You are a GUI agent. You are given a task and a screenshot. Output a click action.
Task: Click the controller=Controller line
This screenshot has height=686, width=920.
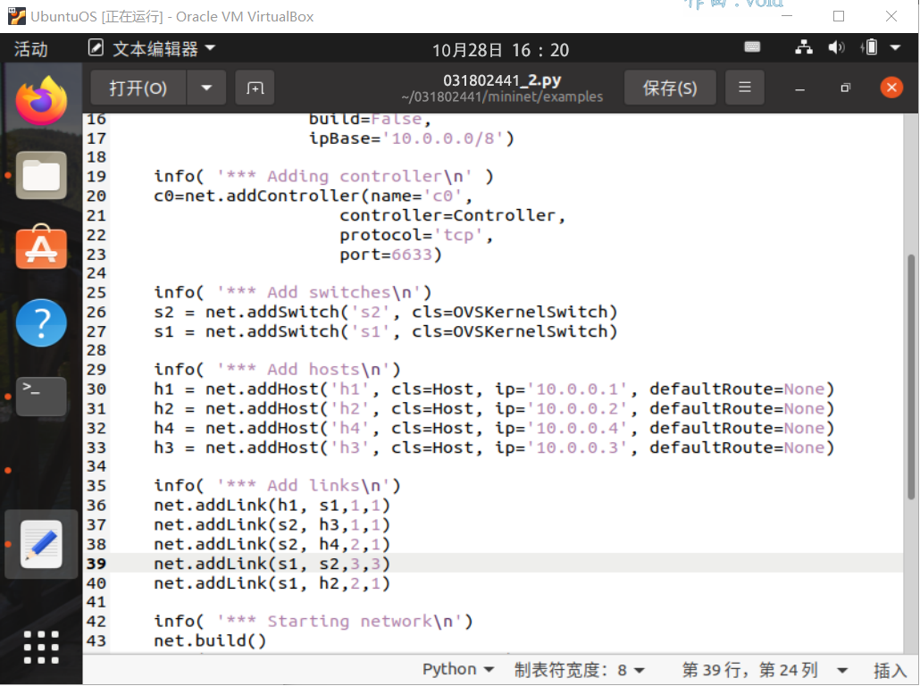[452, 215]
